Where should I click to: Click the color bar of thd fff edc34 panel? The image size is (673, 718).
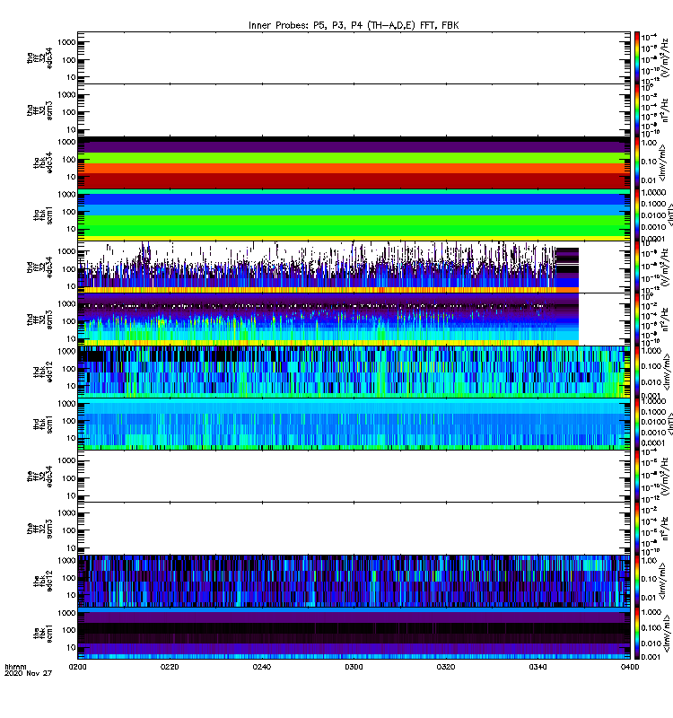637,267
